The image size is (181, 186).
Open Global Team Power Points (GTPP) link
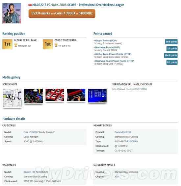(x=113, y=54)
